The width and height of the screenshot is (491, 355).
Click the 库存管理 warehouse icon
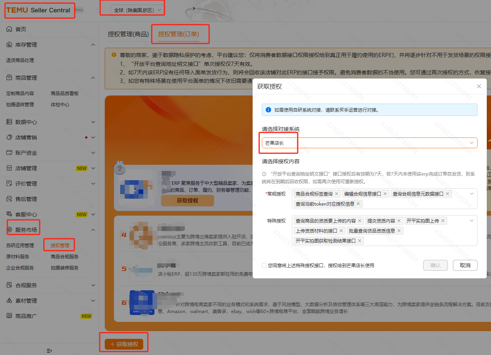[9, 45]
